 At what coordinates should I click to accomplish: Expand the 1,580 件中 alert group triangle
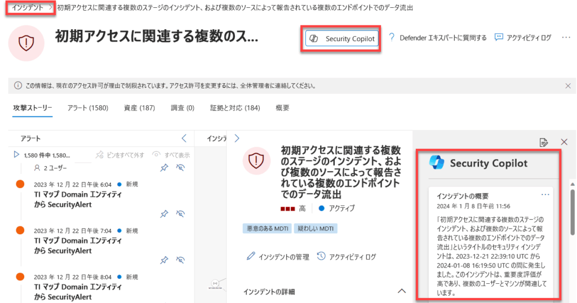[x=16, y=154]
